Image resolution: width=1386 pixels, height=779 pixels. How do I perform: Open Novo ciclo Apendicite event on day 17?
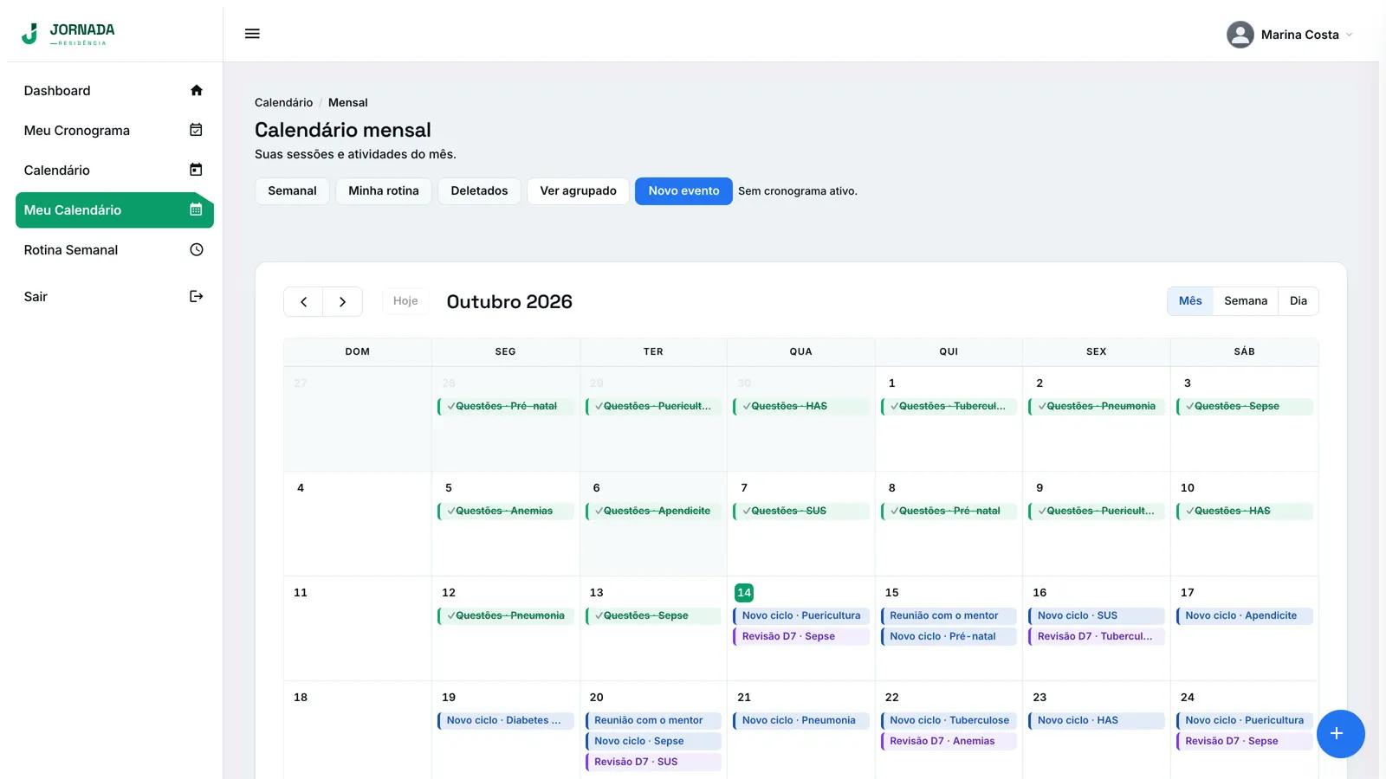[1245, 615]
